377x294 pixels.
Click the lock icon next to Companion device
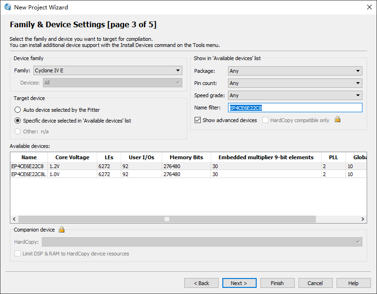click(x=62, y=230)
